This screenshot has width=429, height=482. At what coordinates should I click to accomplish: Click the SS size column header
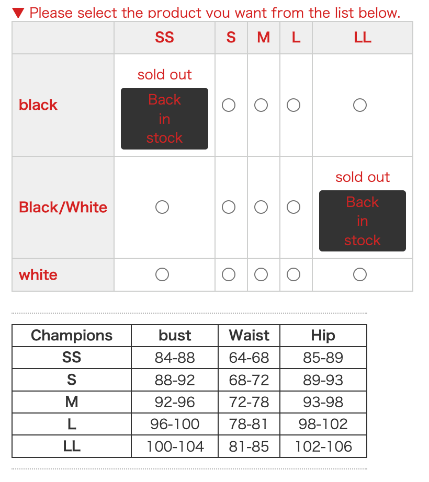(164, 38)
